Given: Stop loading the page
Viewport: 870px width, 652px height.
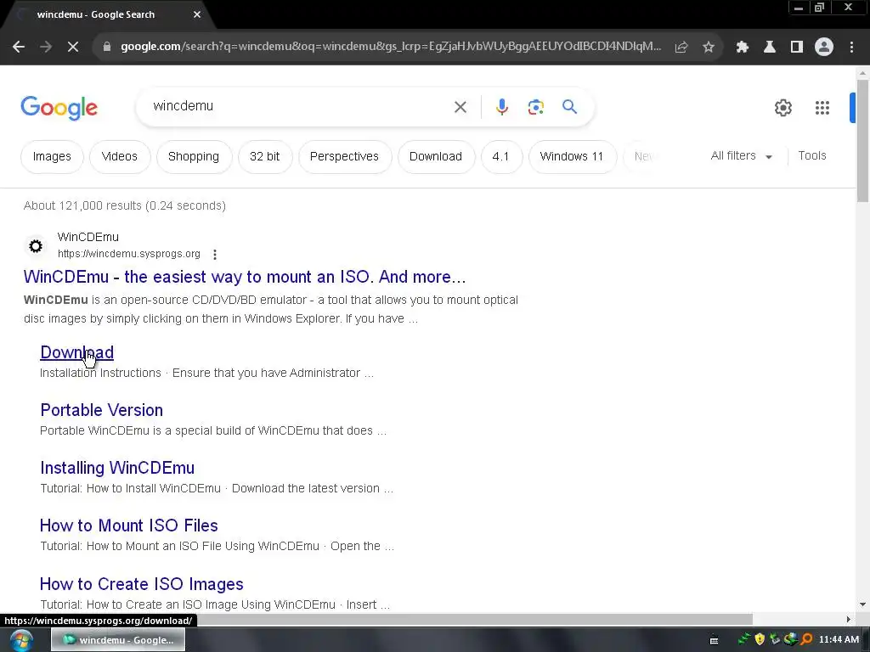Looking at the screenshot, I should (x=73, y=48).
